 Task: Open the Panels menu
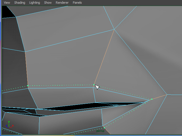coord(77,3)
